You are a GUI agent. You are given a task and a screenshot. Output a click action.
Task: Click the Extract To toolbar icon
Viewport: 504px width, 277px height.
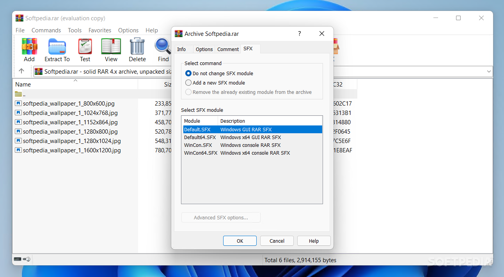tap(57, 46)
